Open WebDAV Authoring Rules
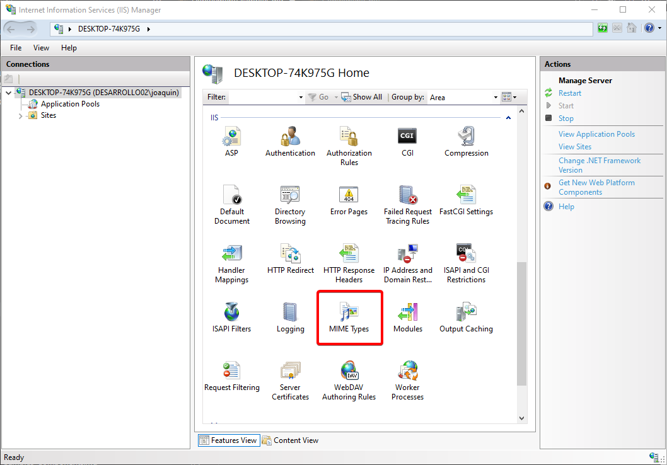 (x=349, y=381)
